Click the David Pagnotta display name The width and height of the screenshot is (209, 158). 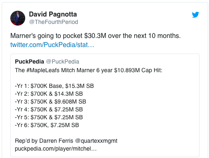click(x=53, y=14)
